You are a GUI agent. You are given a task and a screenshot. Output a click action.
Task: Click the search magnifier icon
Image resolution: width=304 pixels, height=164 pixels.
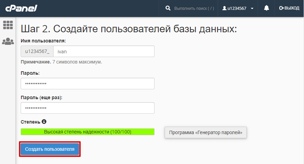[x=168, y=8]
